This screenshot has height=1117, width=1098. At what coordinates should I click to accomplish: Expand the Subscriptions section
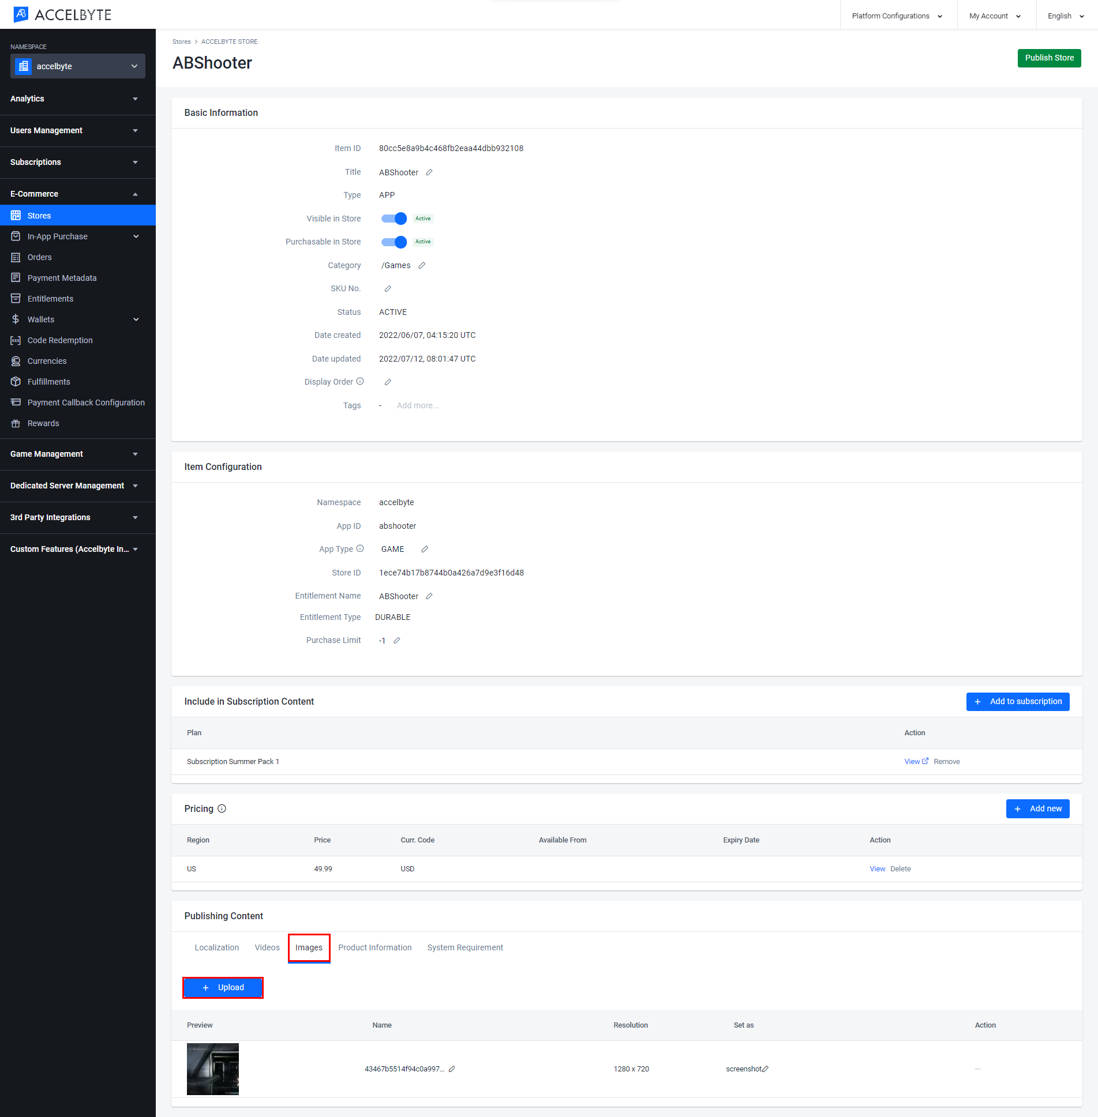(x=78, y=162)
